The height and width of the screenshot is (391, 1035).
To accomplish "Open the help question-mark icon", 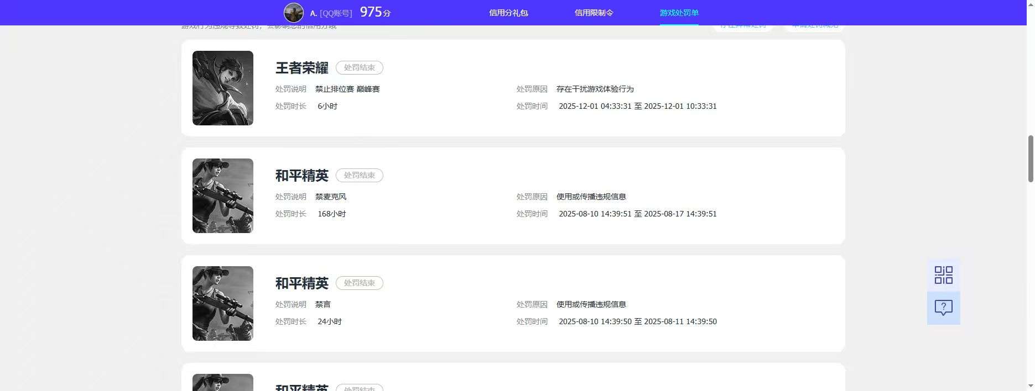I will coord(943,308).
